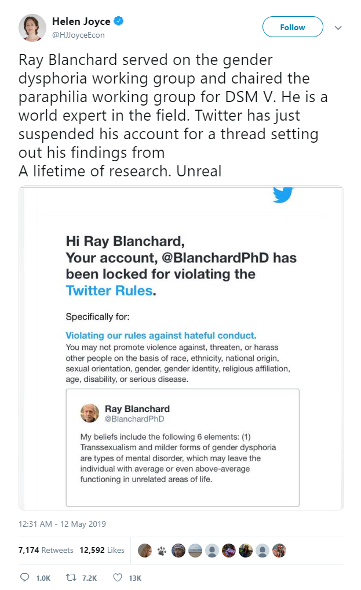Click the retweet arrows icon

pyautogui.click(x=71, y=578)
